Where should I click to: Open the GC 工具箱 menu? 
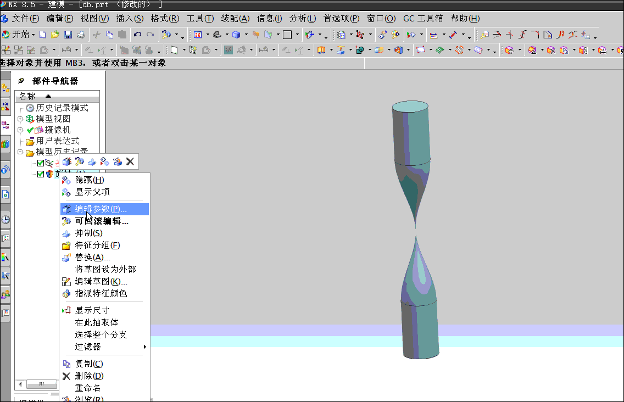[422, 18]
